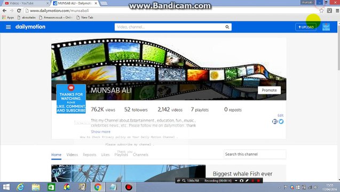The image size is (340, 192).
Task: Switch to the Videos channel tab
Action: click(x=72, y=155)
